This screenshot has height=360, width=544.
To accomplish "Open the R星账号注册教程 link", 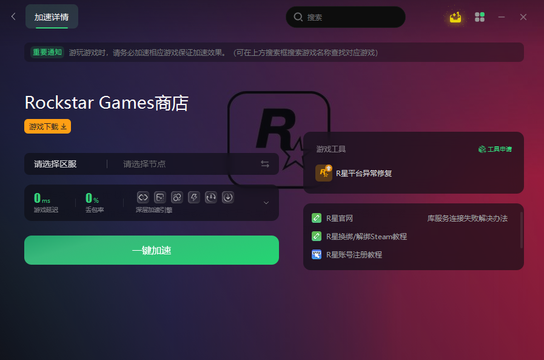I will [x=347, y=254].
